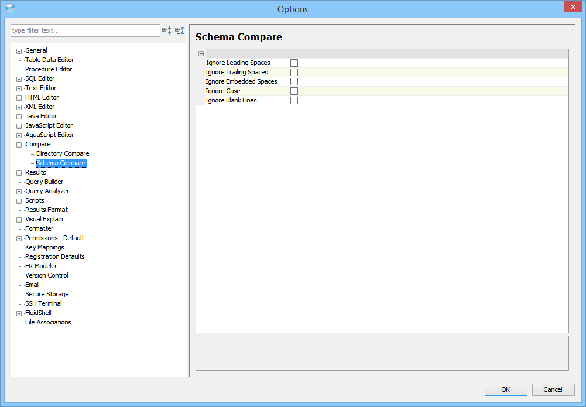Screen dimensions: 586x407
Task: Open File Associations page
Action: point(48,322)
